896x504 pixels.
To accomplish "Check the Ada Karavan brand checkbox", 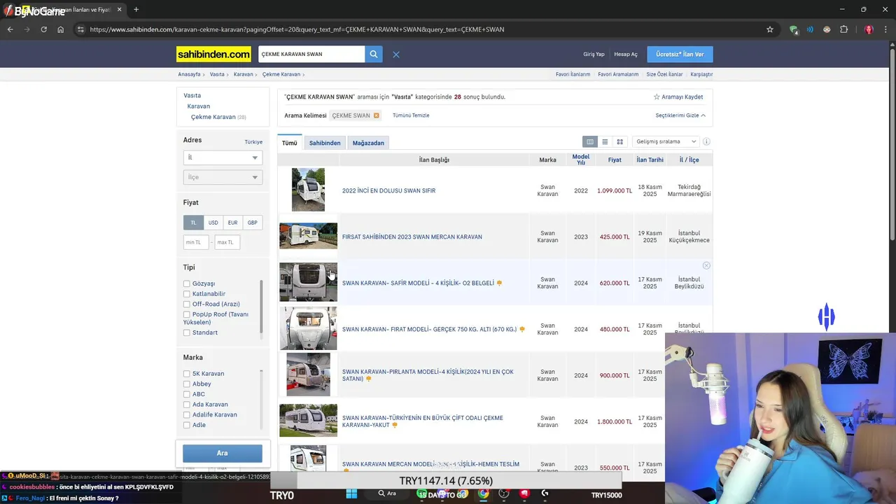I will [187, 405].
